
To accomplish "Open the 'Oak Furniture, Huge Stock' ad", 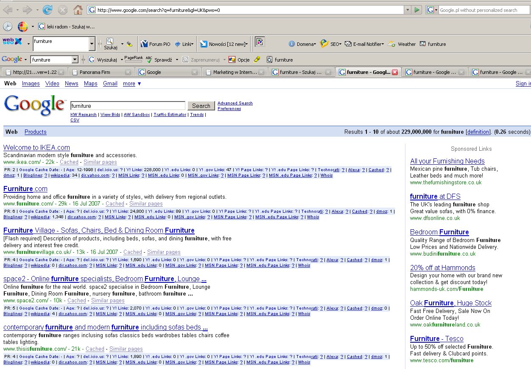I will tap(451, 303).
